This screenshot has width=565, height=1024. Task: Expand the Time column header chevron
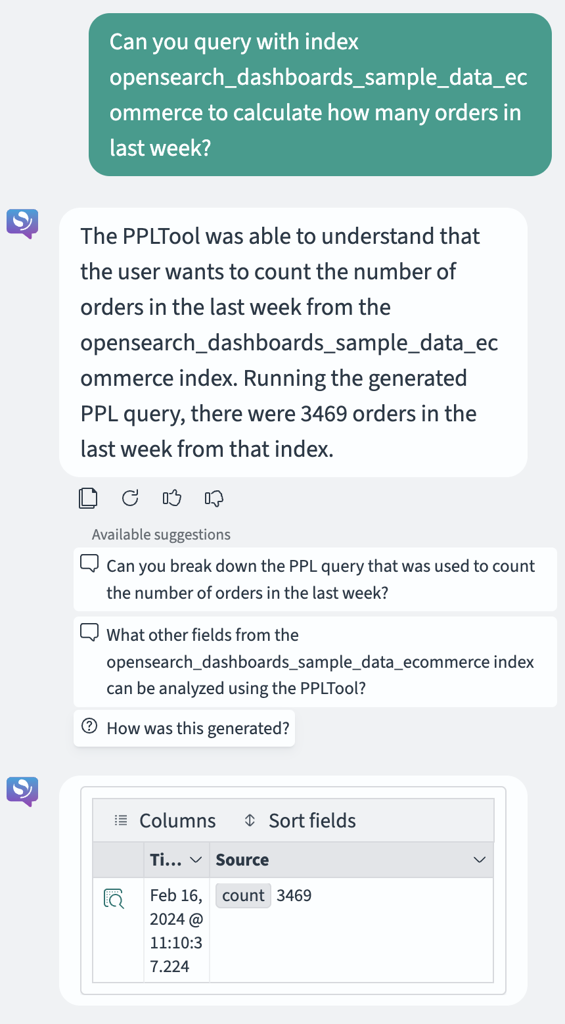click(196, 860)
